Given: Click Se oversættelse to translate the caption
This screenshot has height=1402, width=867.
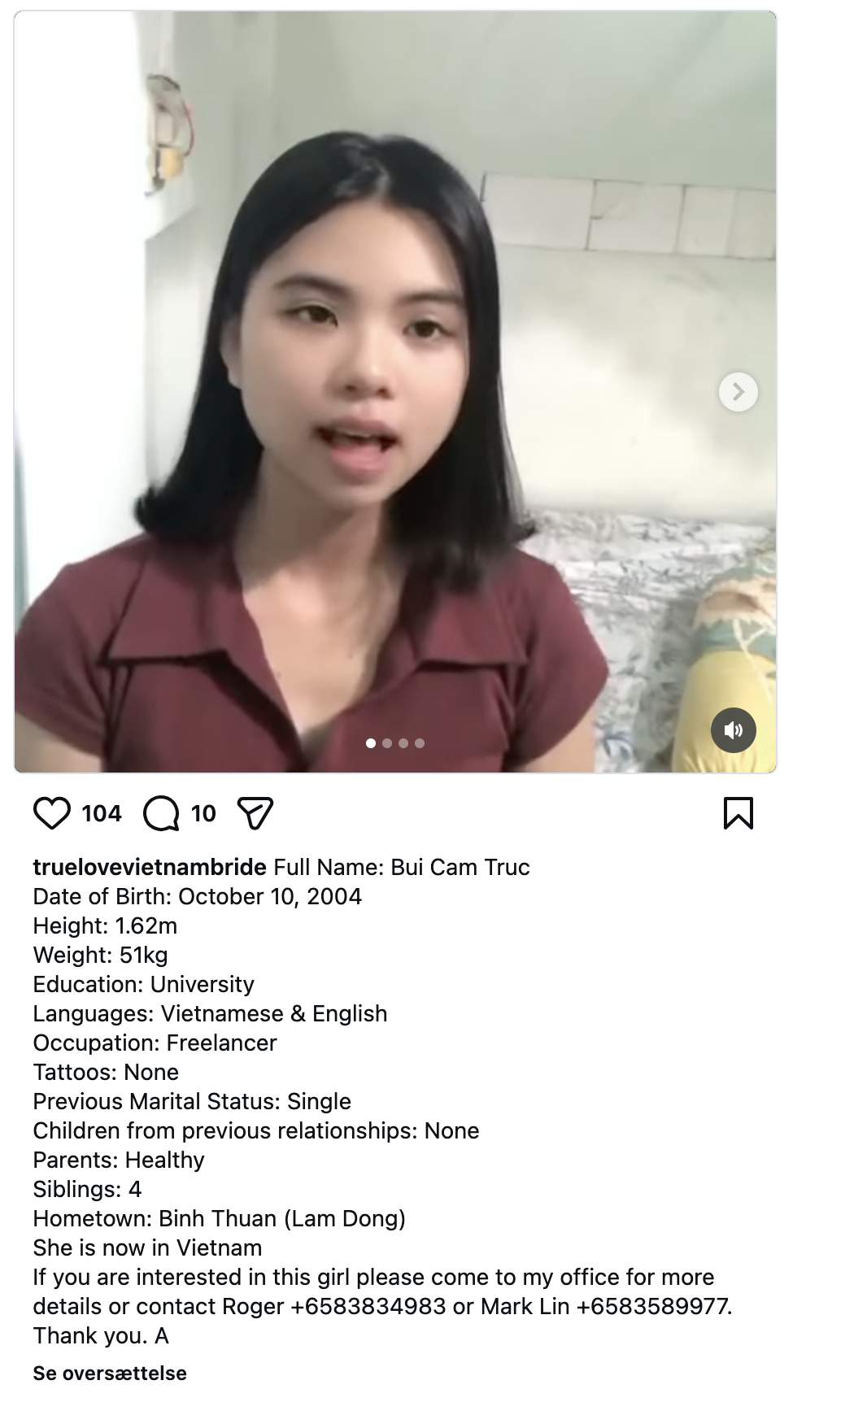Looking at the screenshot, I should pos(110,1374).
